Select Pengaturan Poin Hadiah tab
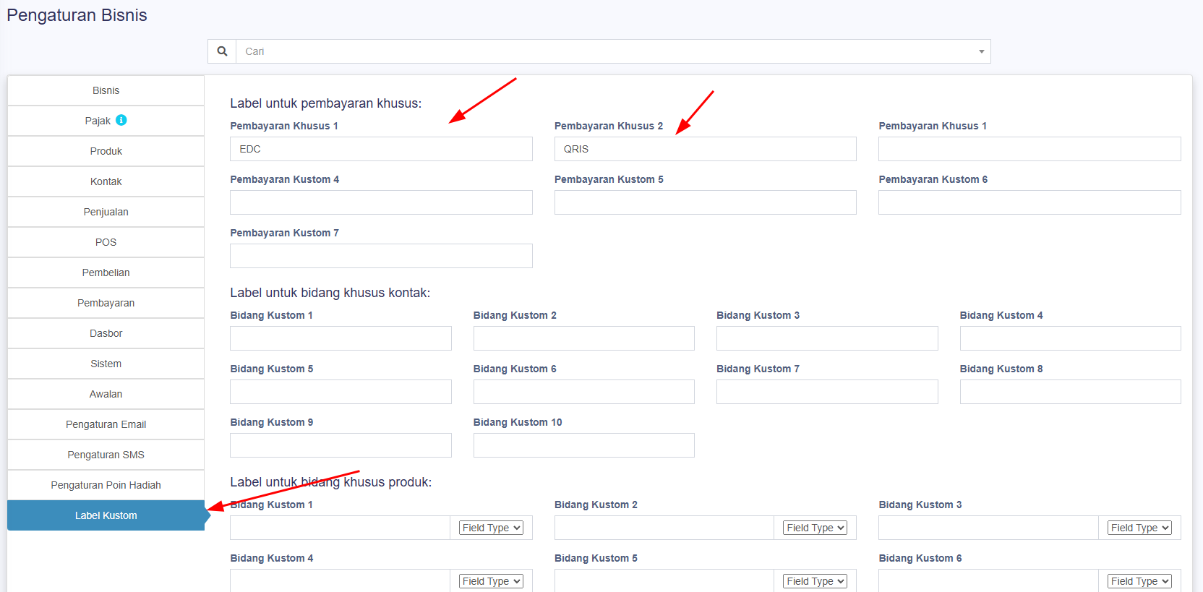The width and height of the screenshot is (1203, 592). click(106, 485)
